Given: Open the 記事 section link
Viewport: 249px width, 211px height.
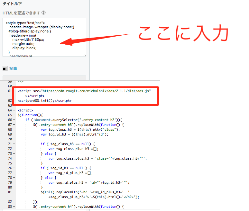Looking at the screenshot, I should (x=13, y=69).
